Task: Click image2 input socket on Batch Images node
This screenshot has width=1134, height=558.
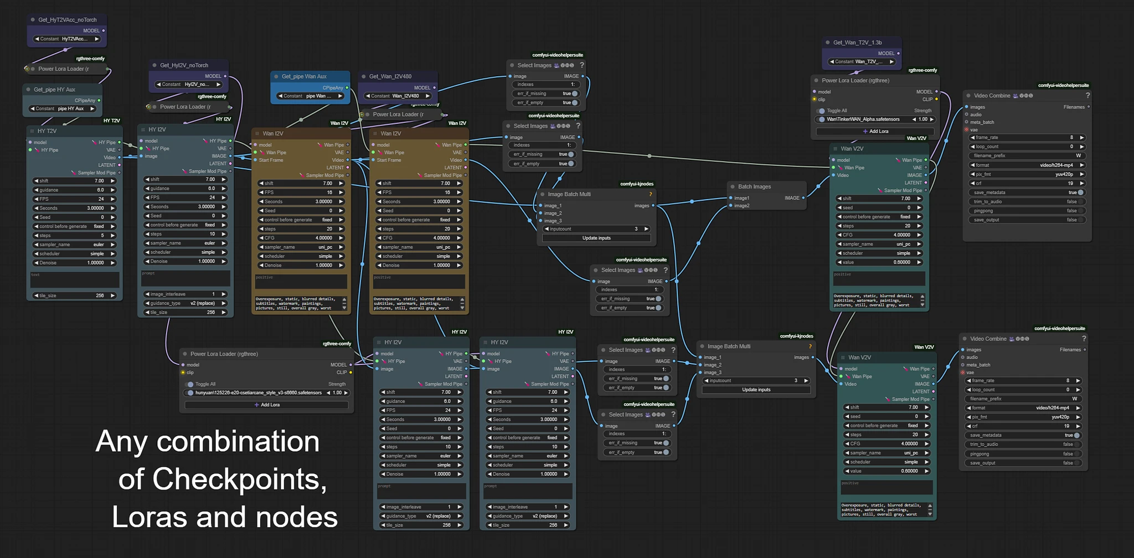Action: (730, 206)
